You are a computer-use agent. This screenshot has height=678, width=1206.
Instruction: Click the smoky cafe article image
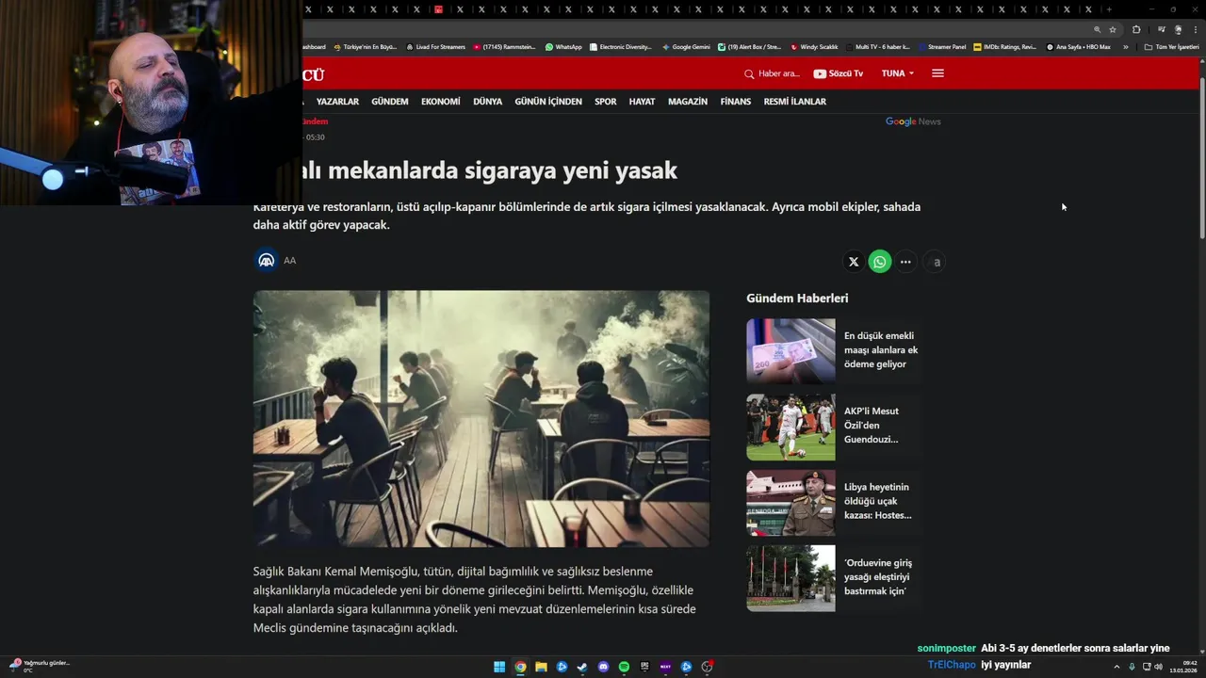click(x=481, y=418)
